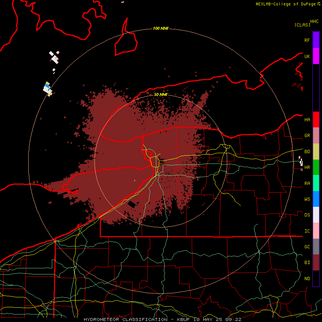Click the '[CLAS]' units label
The width and height of the screenshot is (322, 322).
click(302, 25)
